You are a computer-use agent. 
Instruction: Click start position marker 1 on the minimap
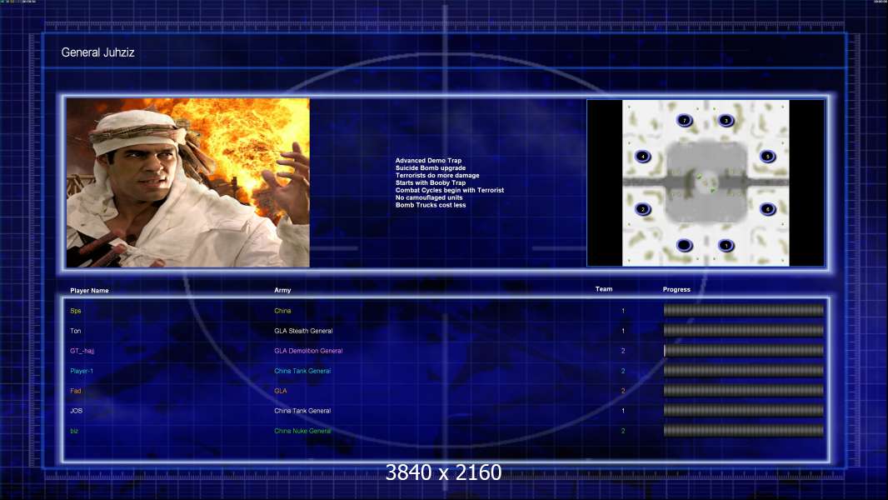[726, 245]
